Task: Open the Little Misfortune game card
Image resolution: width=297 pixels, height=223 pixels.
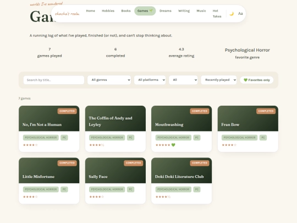Action: tap(49, 181)
